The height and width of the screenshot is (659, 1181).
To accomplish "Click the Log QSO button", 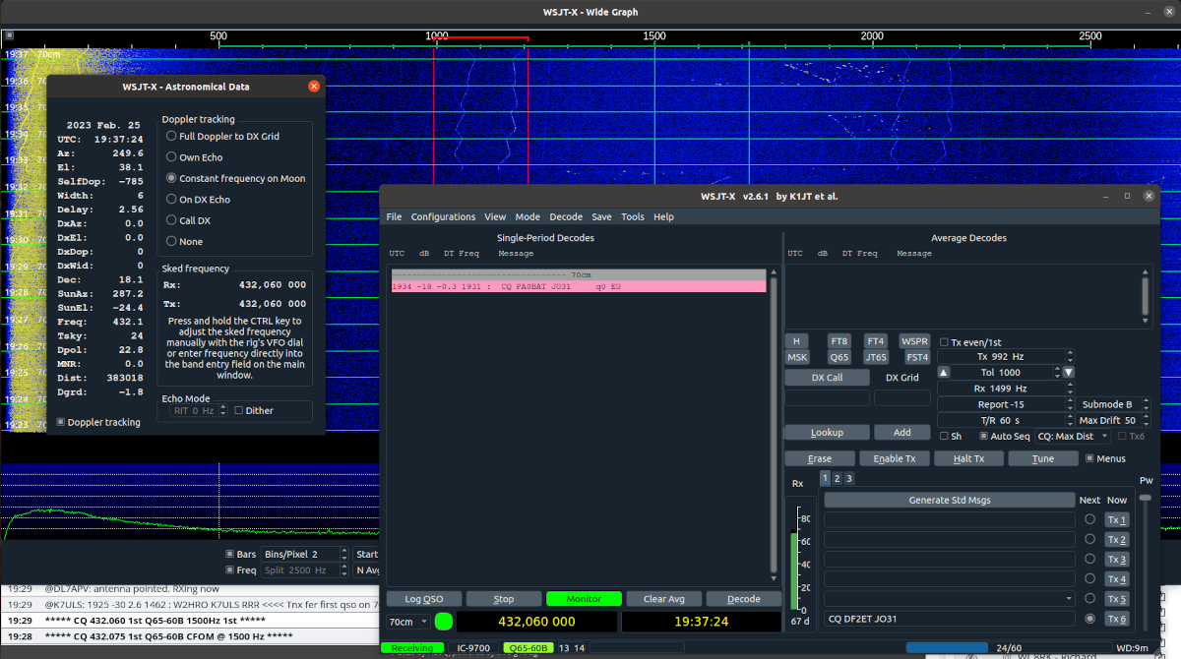I will [423, 598].
